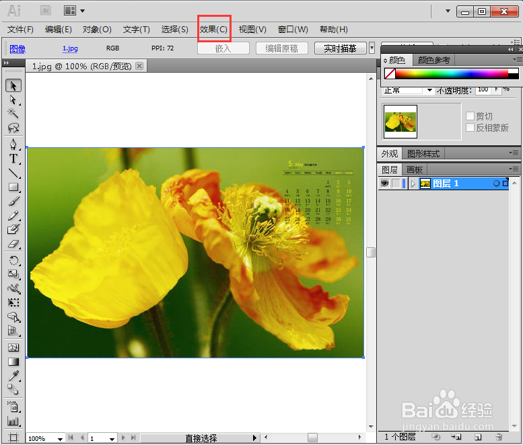The height and width of the screenshot is (445, 523).
Task: Select the Shape Builder tool
Action: pyautogui.click(x=13, y=317)
